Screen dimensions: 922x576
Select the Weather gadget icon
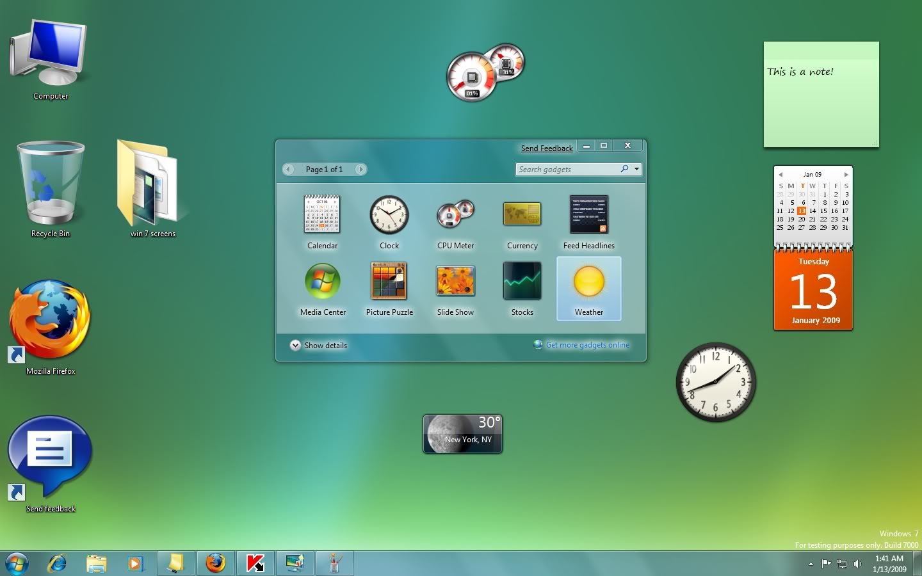tap(589, 281)
